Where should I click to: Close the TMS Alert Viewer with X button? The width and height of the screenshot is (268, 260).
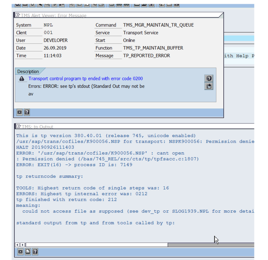(x=20, y=112)
